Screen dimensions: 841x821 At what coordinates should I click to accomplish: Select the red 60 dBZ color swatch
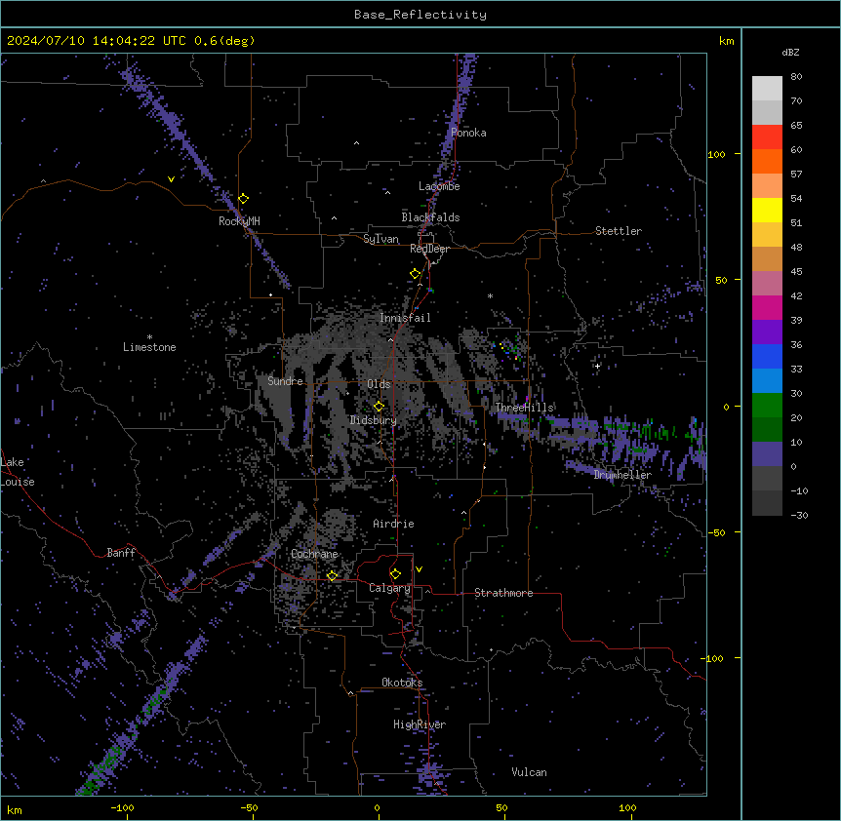pyautogui.click(x=767, y=137)
